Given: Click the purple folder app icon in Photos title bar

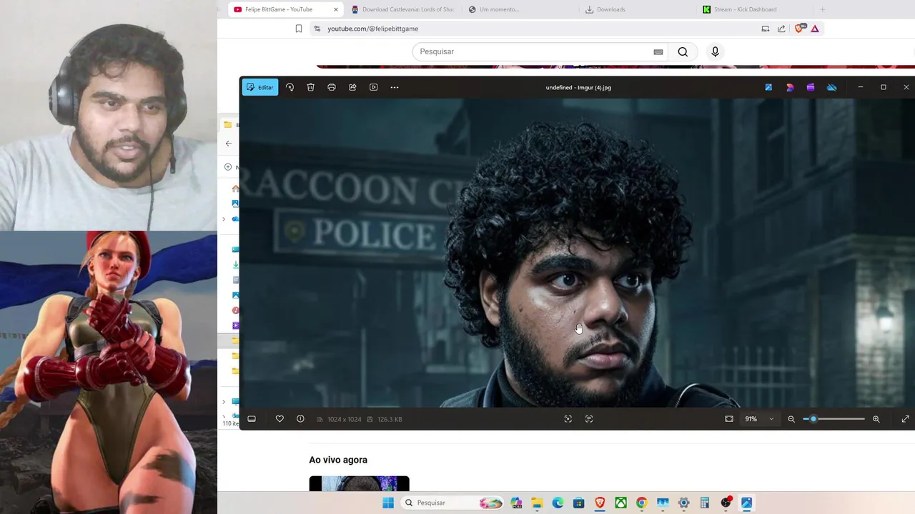Looking at the screenshot, I should 811,87.
